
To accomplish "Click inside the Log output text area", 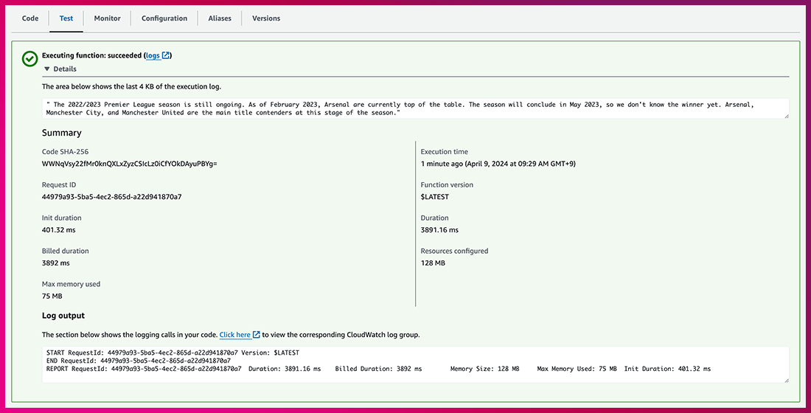I will [413, 364].
